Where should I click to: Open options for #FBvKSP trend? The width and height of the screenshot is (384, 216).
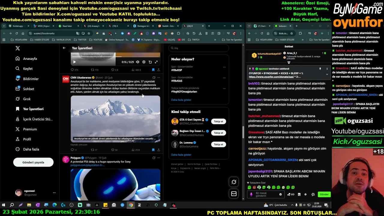[x=224, y=67]
